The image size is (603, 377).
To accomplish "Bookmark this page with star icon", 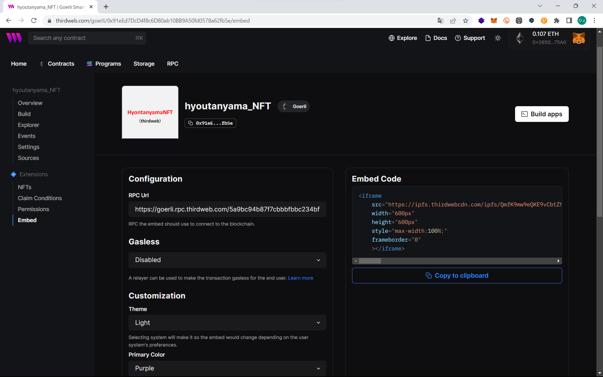I will (465, 21).
